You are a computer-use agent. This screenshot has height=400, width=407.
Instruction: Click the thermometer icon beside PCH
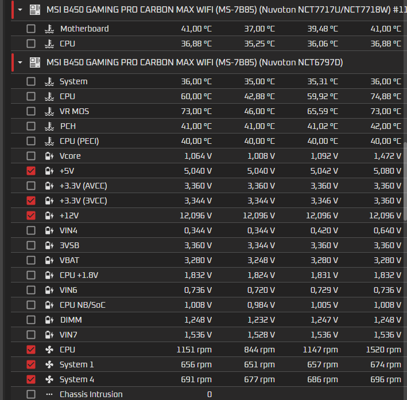[49, 126]
